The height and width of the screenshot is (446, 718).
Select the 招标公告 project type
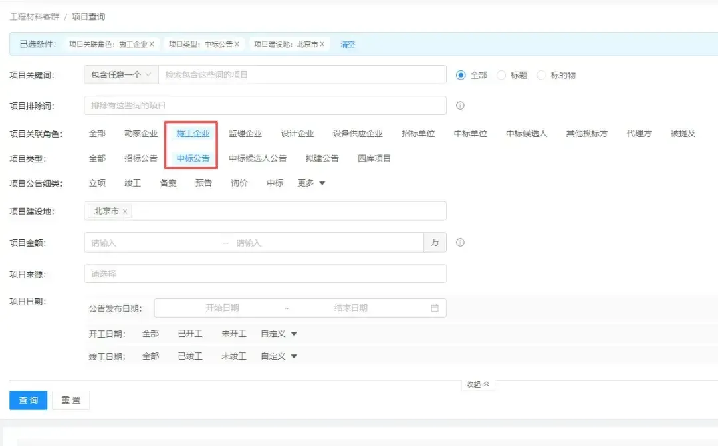[140, 158]
